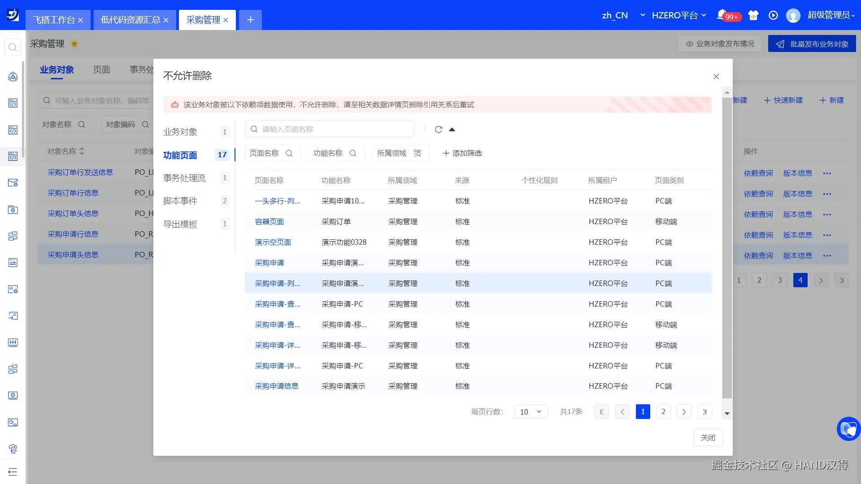Screen dimensions: 861x484
Task: Click the shirt theme icon in header
Action: tap(753, 15)
